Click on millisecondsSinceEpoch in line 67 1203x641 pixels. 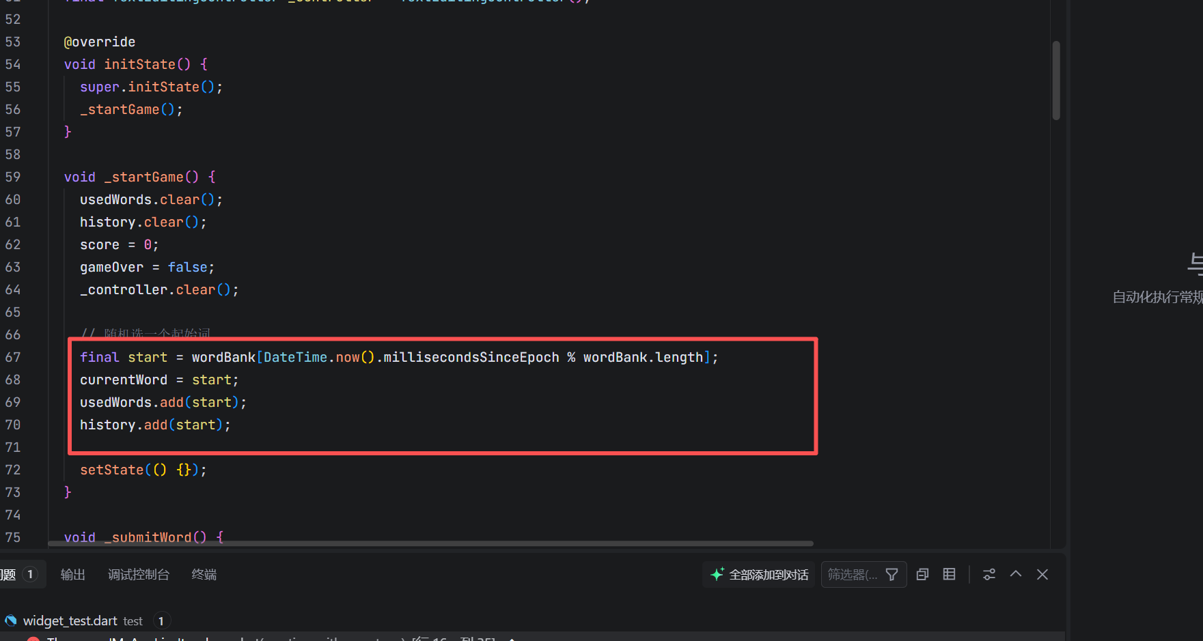pyautogui.click(x=471, y=357)
